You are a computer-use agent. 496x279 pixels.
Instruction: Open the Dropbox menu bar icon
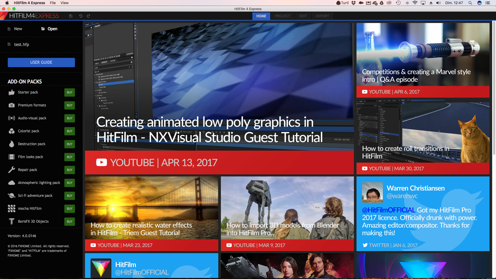pyautogui.click(x=353, y=3)
